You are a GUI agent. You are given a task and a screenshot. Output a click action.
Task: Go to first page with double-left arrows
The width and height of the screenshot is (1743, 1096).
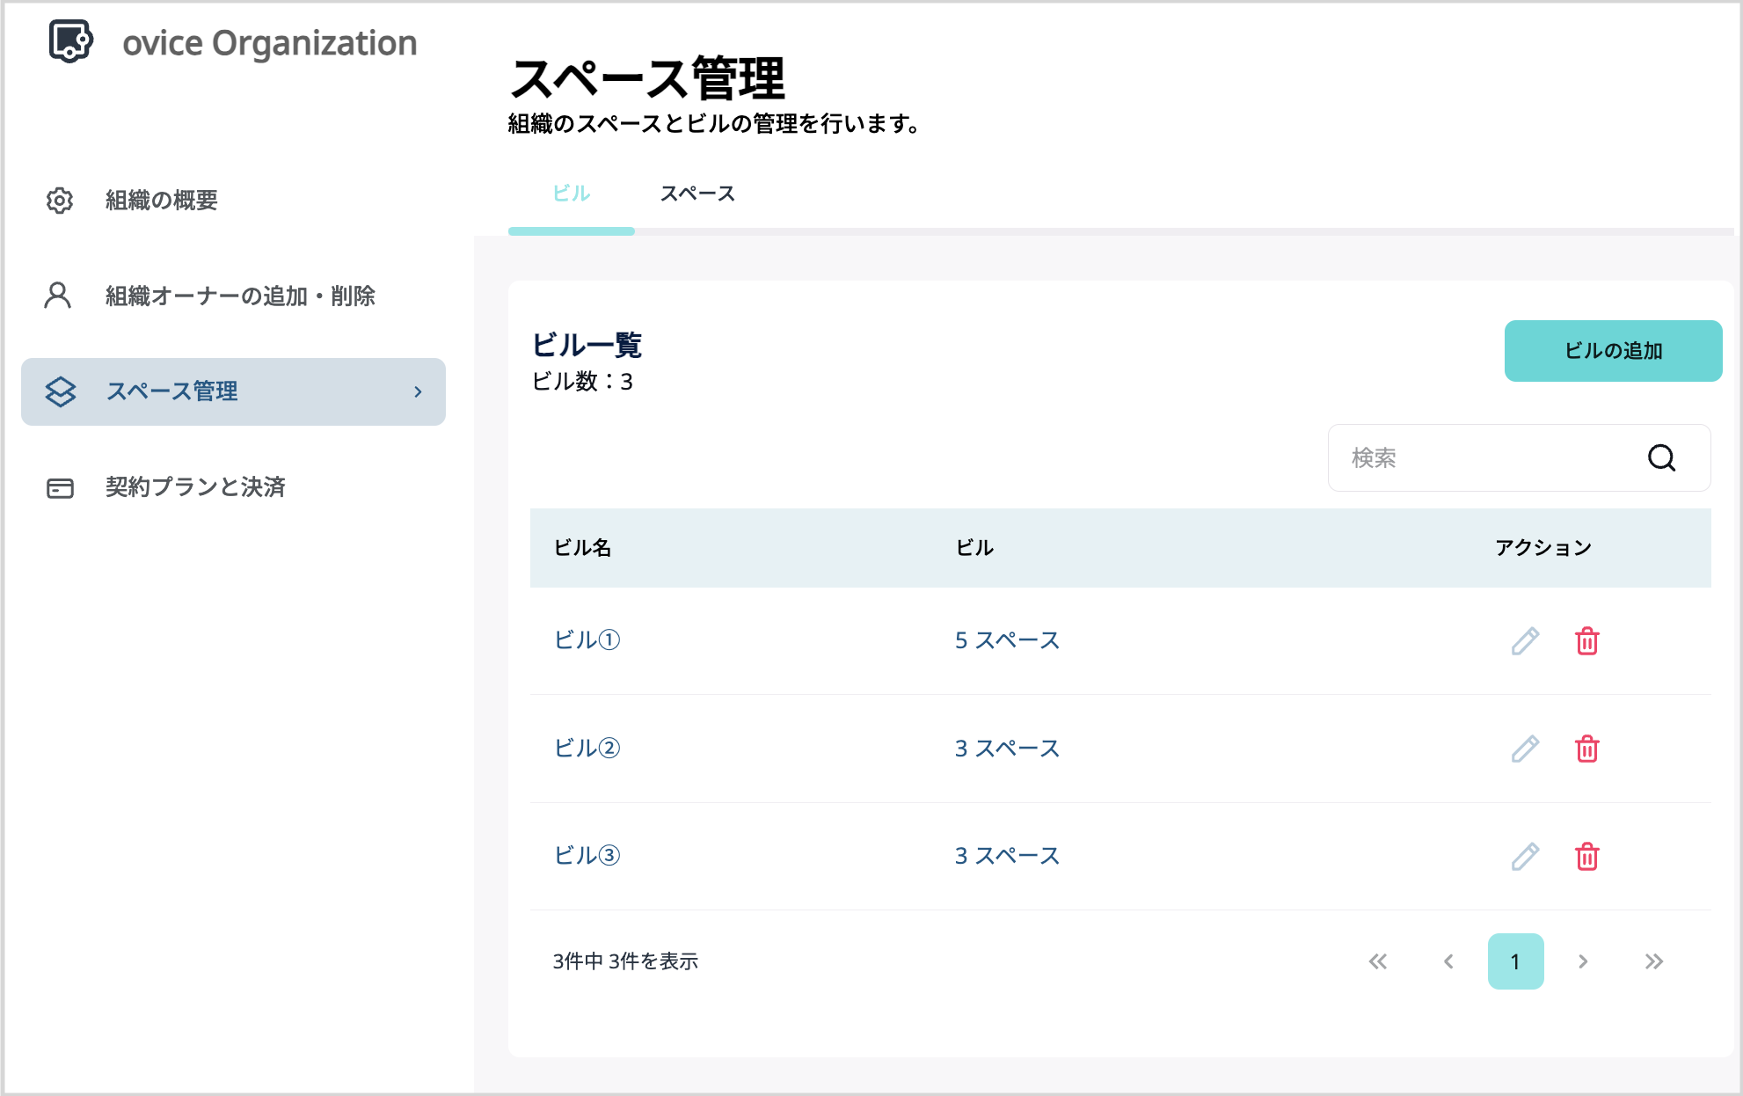pyautogui.click(x=1378, y=961)
